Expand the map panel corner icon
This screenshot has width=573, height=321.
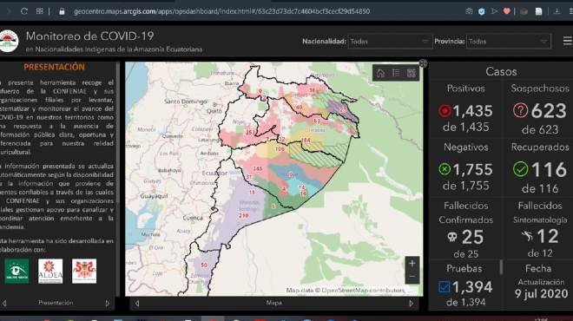click(423, 63)
